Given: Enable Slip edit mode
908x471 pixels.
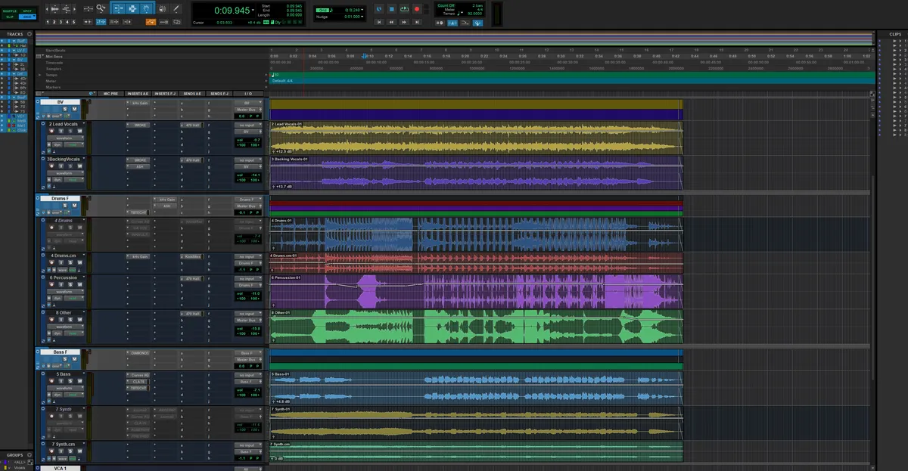Looking at the screenshot, I should coord(10,17).
